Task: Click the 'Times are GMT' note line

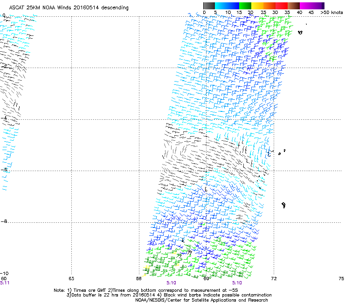Action: (x=146, y=290)
